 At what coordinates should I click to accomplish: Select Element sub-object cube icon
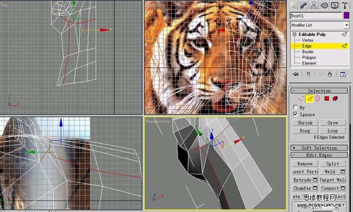click(335, 98)
